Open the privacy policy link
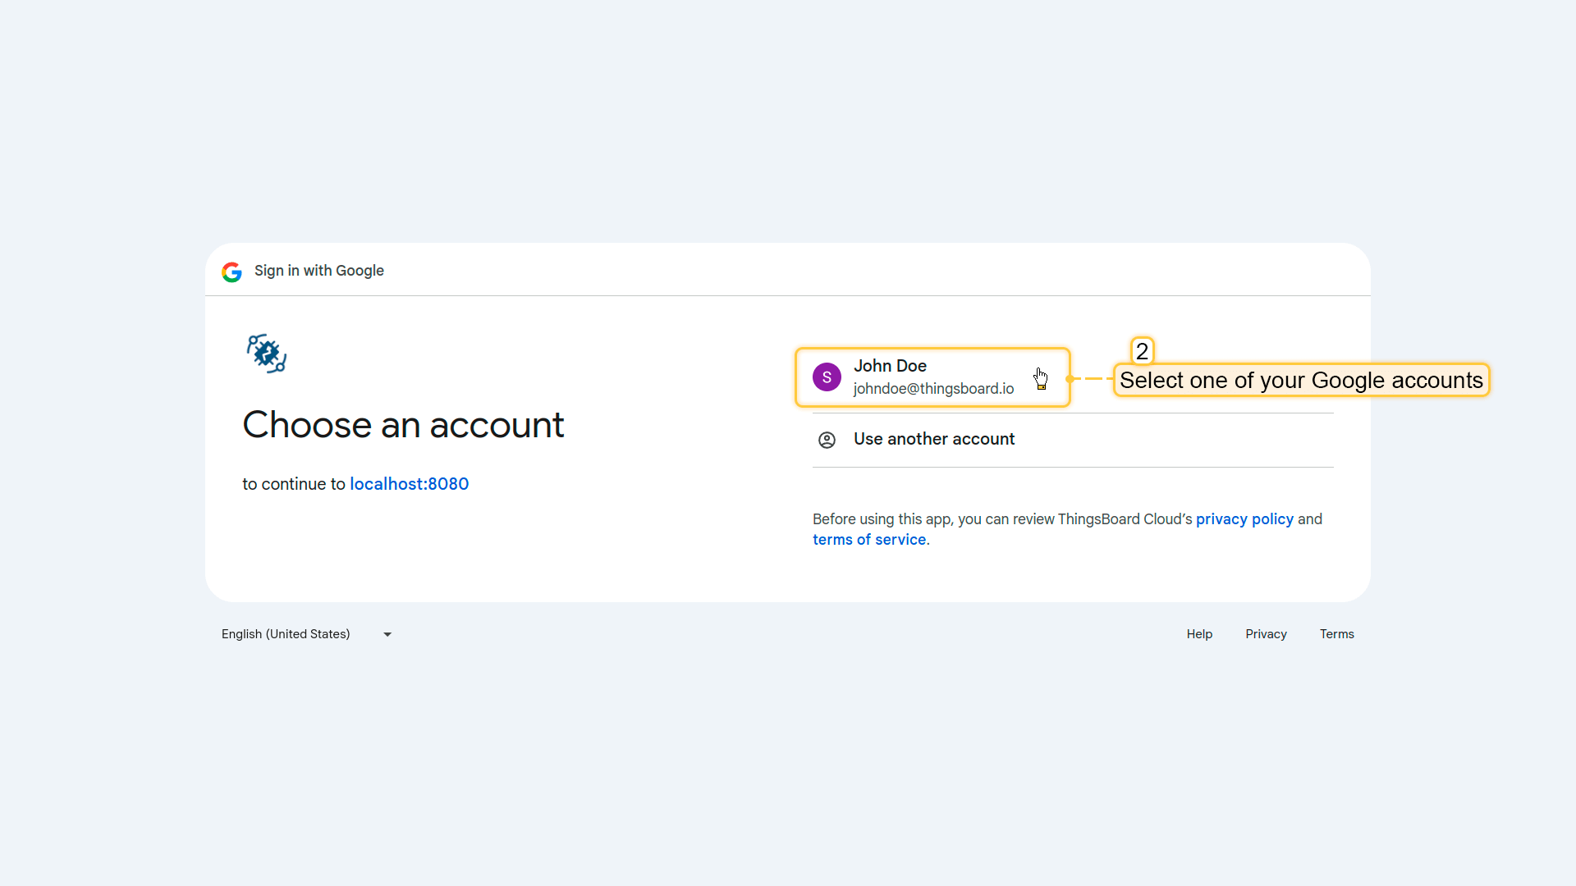Image resolution: width=1576 pixels, height=886 pixels. [1244, 519]
